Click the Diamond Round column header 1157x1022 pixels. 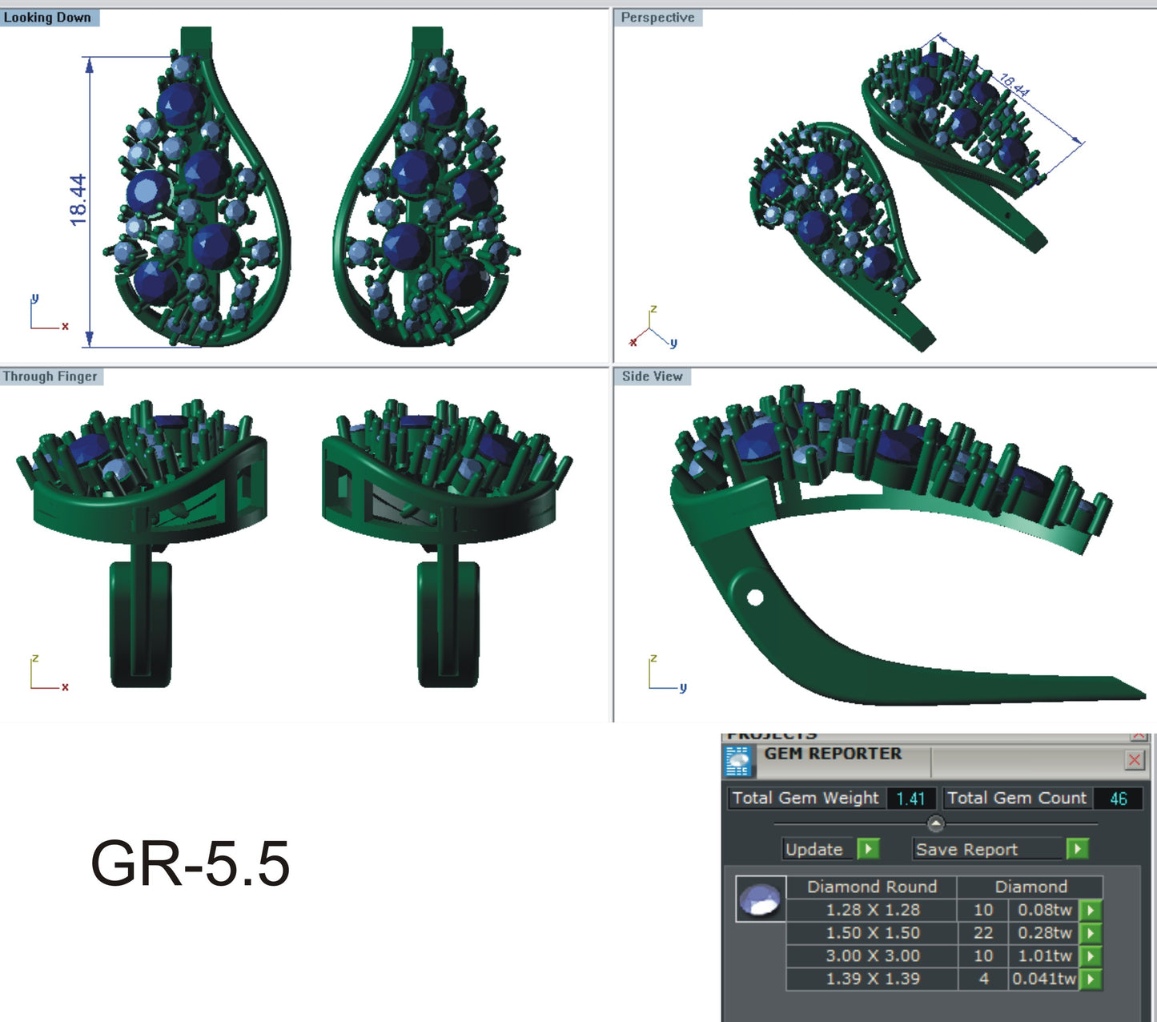(x=872, y=887)
